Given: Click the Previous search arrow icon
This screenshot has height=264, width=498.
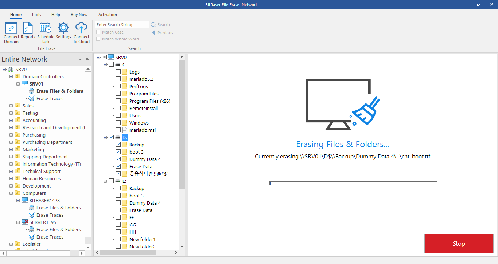Looking at the screenshot, I should pyautogui.click(x=154, y=33).
